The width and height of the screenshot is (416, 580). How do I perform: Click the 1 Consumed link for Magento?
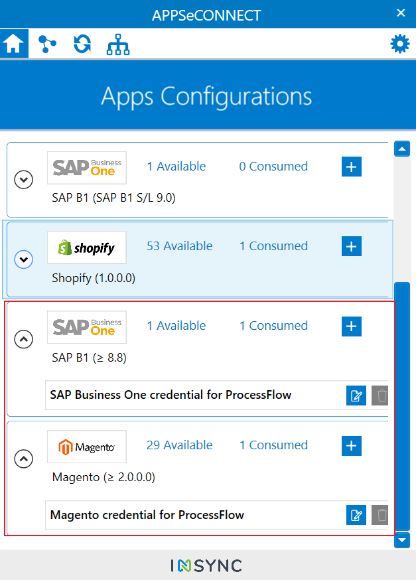[273, 445]
